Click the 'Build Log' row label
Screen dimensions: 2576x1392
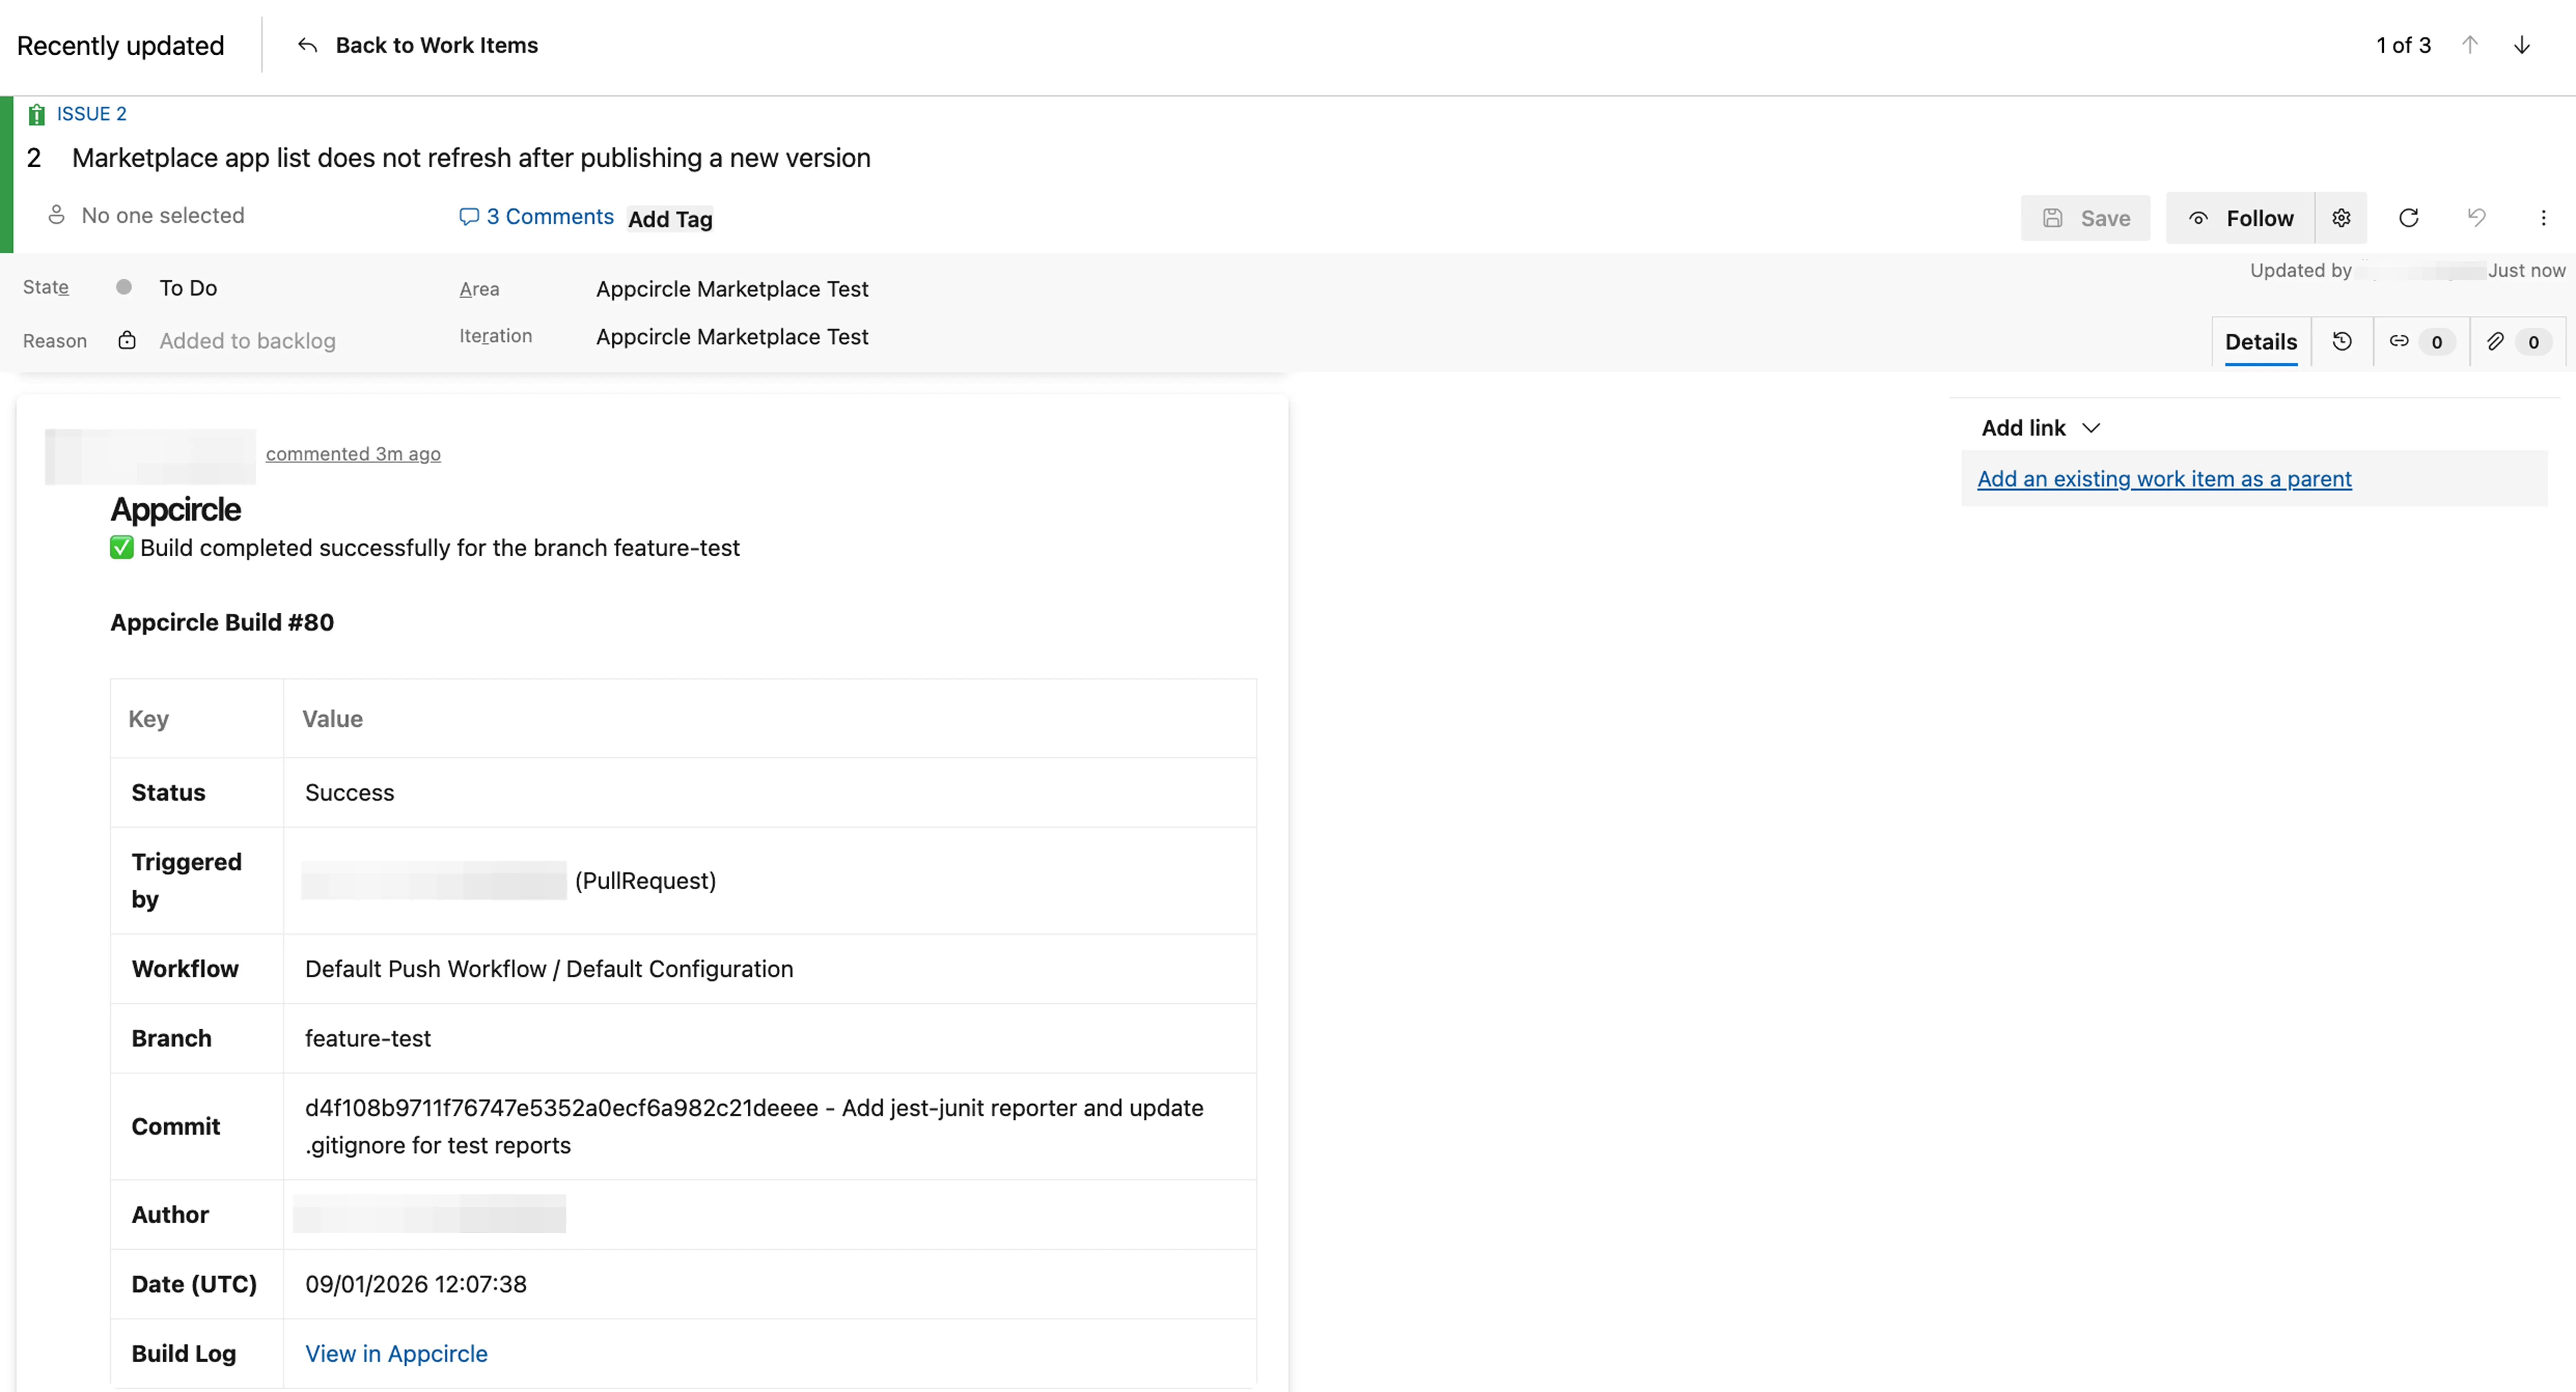pos(184,1354)
